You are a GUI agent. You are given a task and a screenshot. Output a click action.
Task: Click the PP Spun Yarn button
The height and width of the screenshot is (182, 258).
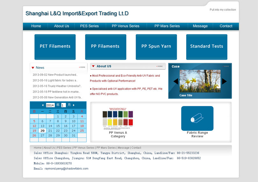[x=156, y=46]
